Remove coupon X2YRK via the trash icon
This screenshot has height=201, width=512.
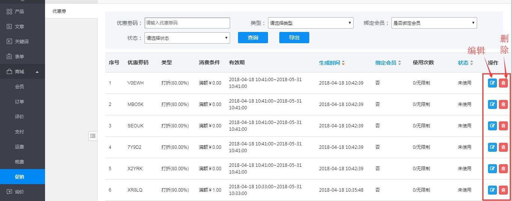(503, 169)
